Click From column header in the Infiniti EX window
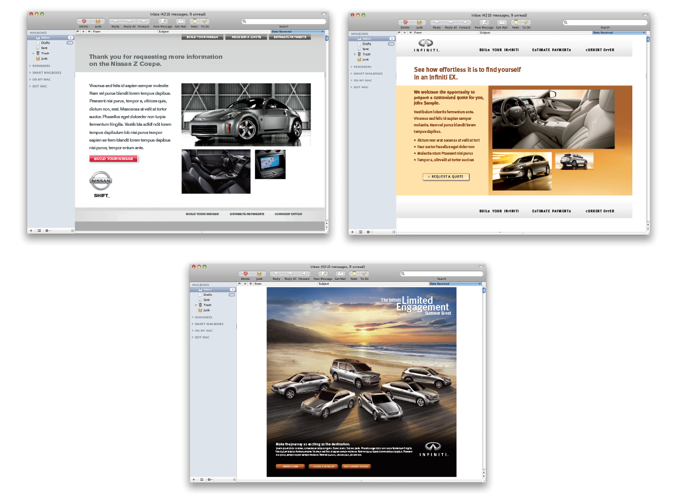 (x=447, y=33)
